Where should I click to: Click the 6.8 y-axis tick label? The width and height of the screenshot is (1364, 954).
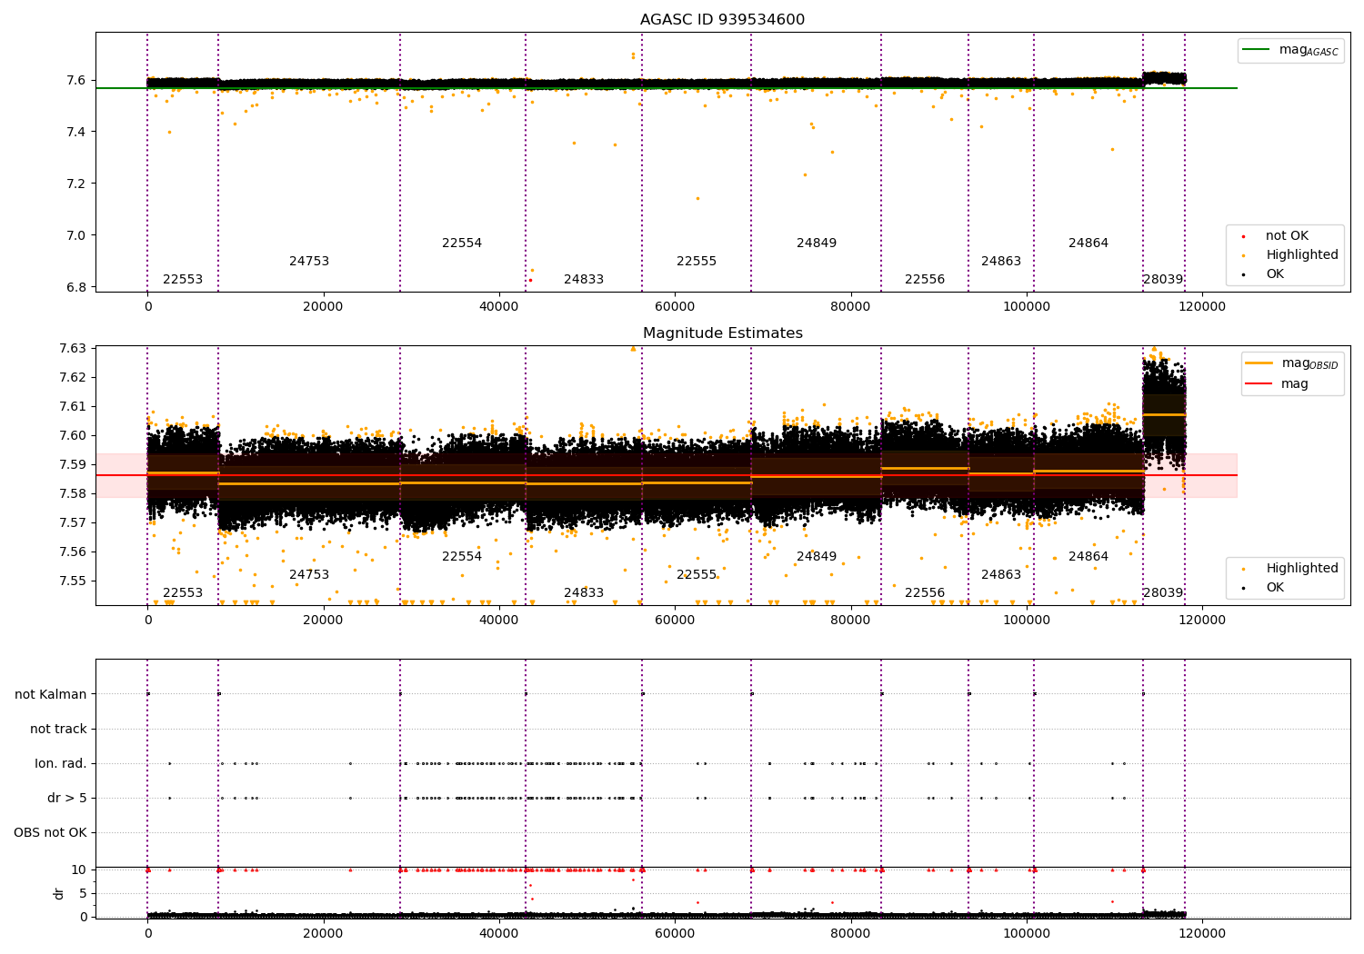tap(76, 288)
